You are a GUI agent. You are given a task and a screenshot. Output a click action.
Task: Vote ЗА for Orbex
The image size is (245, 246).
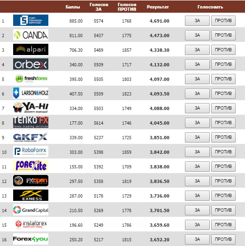coord(197,64)
